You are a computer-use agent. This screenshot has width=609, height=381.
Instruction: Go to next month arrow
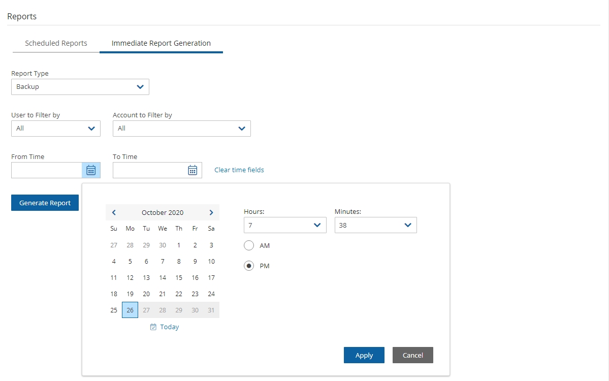[x=211, y=213]
